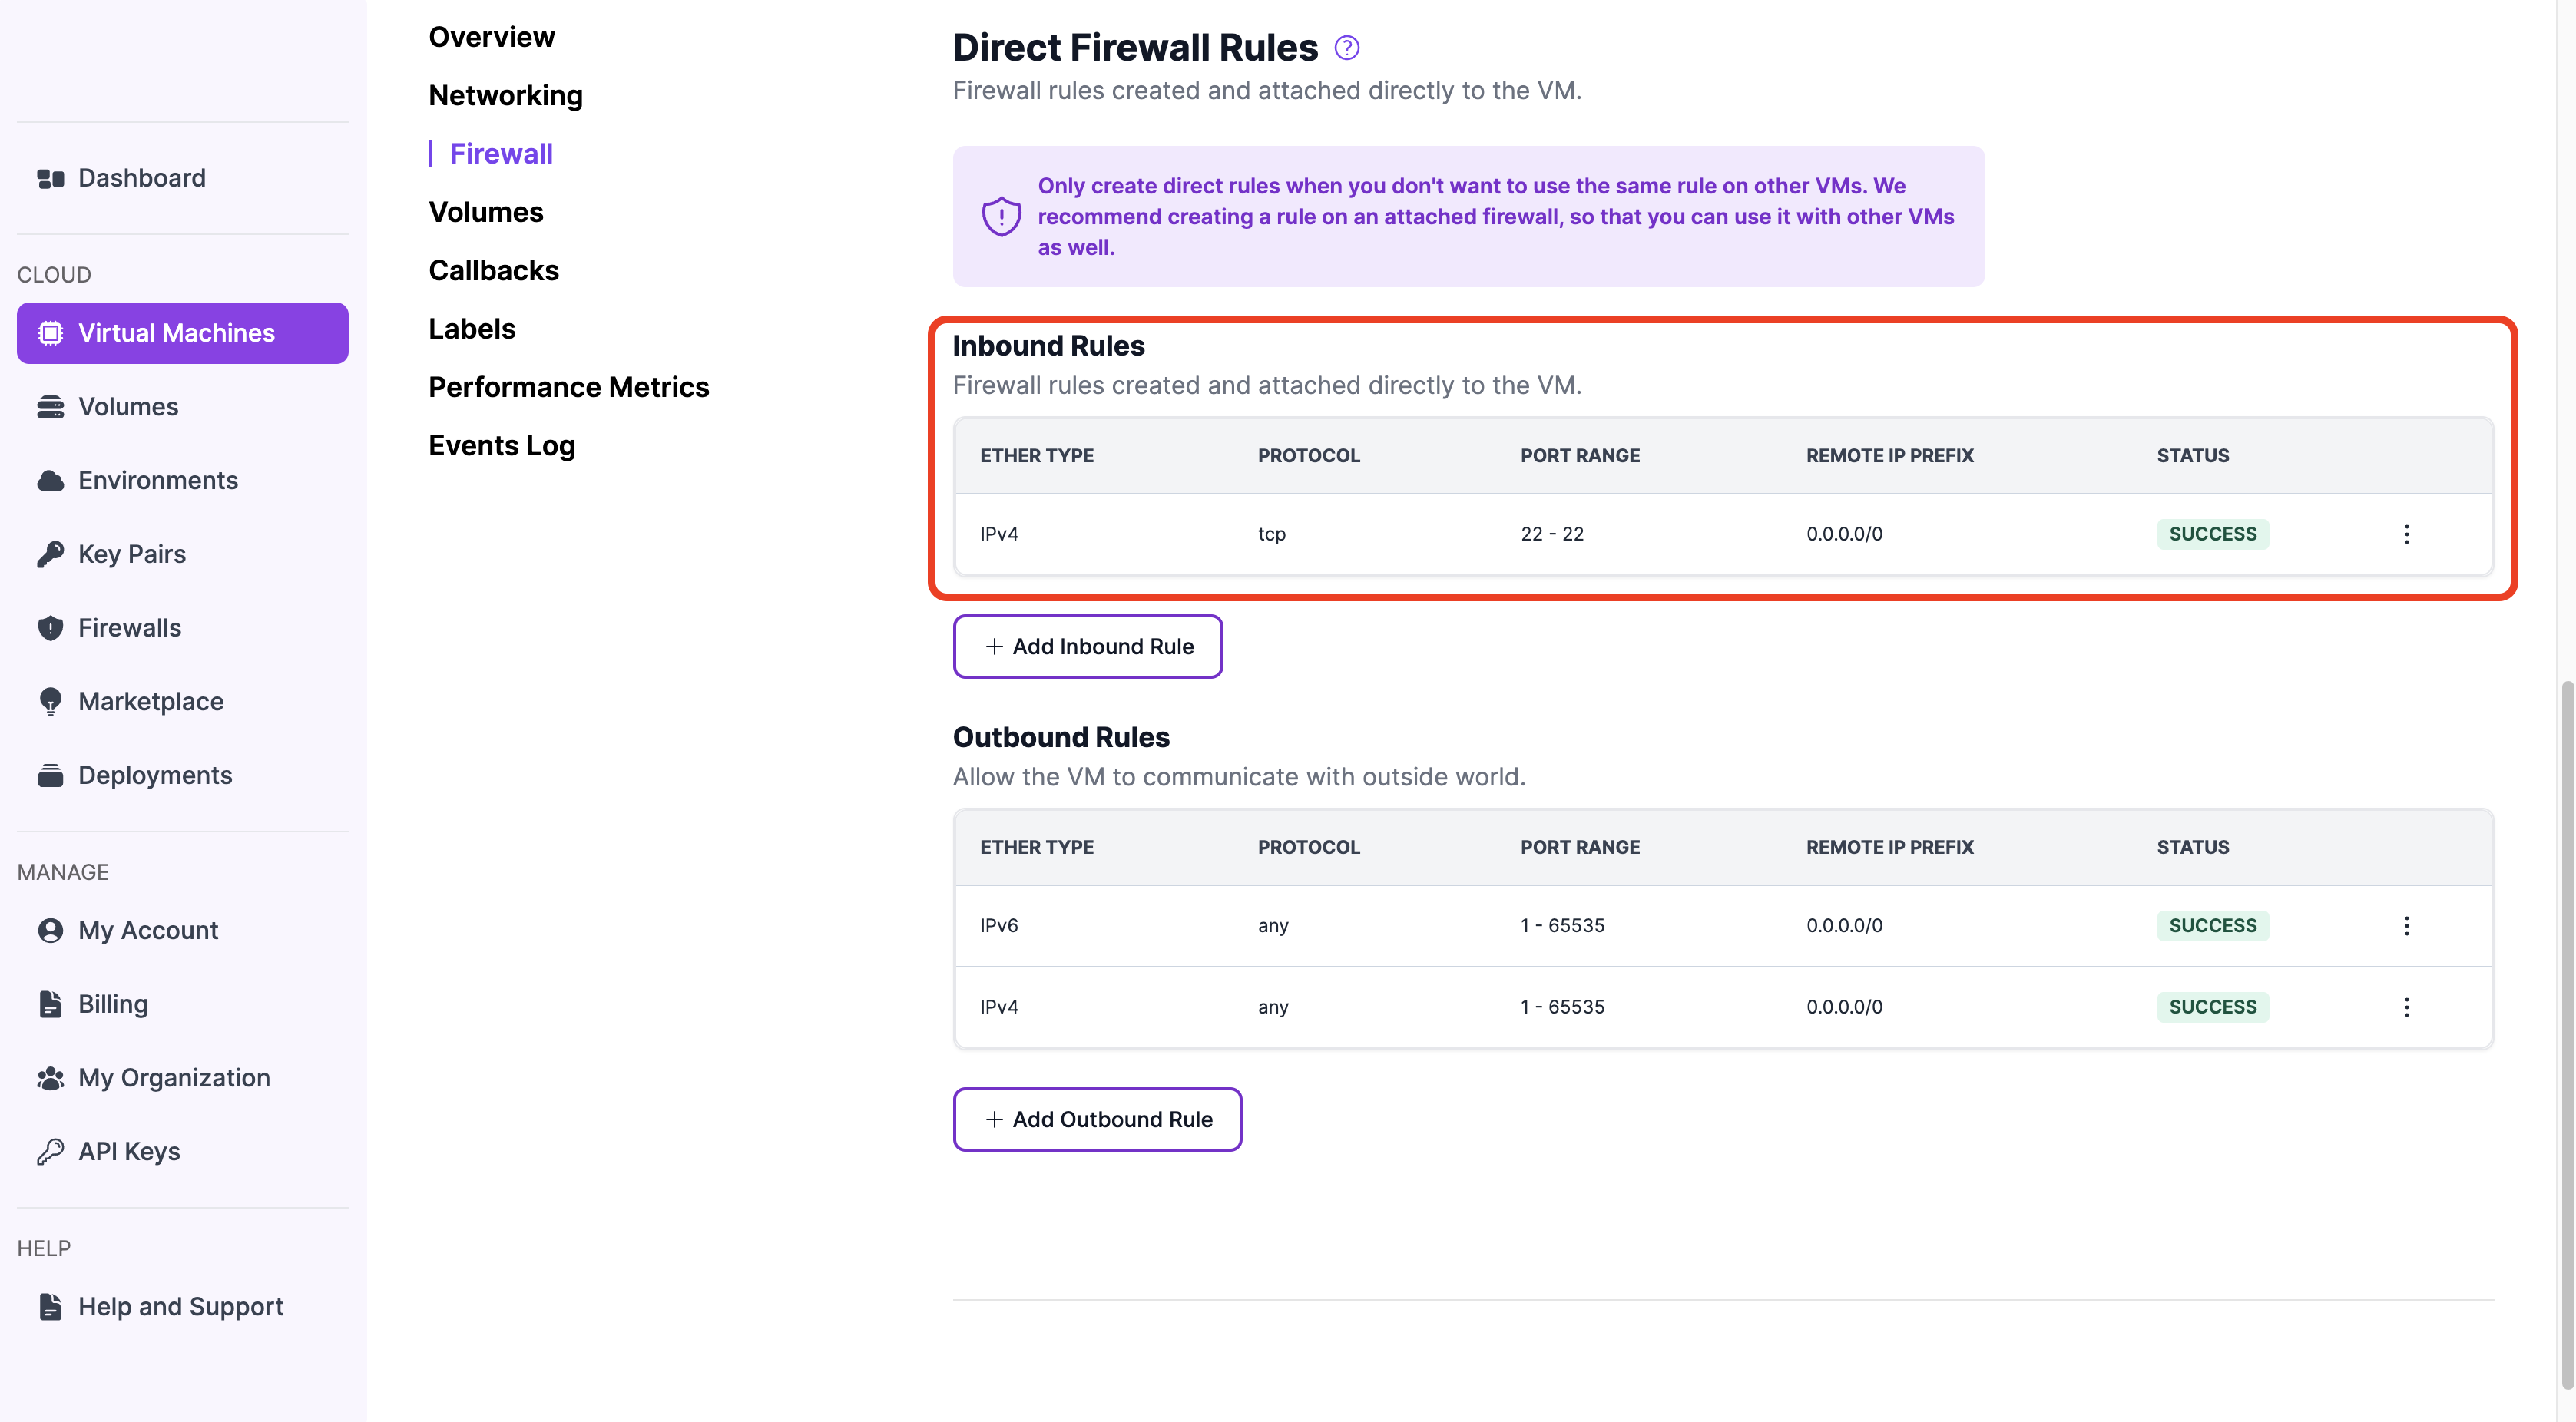Click the Environments cloud icon
This screenshot has height=1422, width=2576.
tap(50, 481)
